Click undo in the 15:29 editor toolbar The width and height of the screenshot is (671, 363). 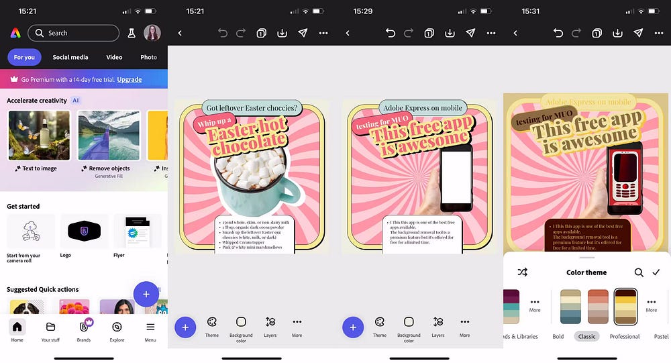pyautogui.click(x=391, y=33)
